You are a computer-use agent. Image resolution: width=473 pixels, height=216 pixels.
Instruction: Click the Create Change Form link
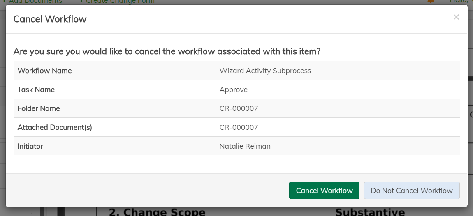click(x=120, y=2)
